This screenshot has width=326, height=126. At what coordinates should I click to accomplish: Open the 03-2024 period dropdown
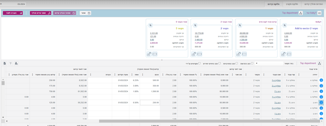(13, 4)
